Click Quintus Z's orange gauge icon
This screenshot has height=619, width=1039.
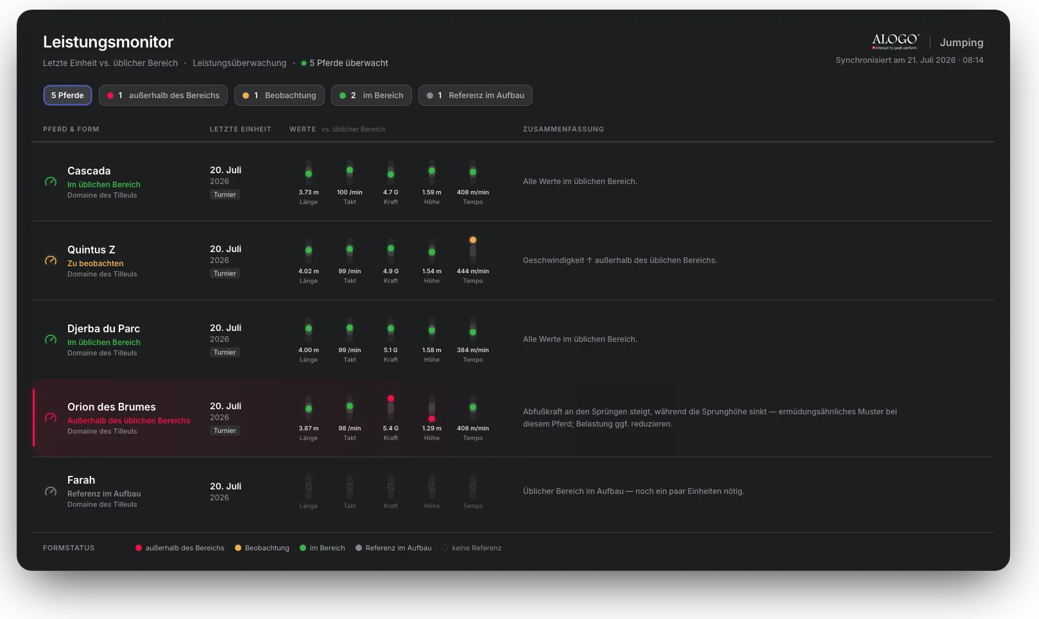coord(51,261)
